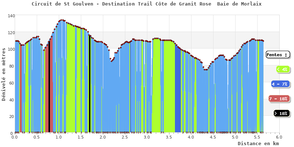Click the wide red slope band before 1.0 km
The image size is (294, 147).
click(x=49, y=88)
